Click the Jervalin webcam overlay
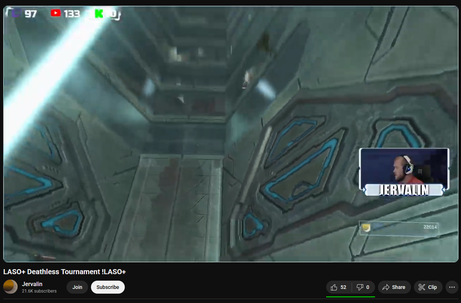 tap(404, 172)
